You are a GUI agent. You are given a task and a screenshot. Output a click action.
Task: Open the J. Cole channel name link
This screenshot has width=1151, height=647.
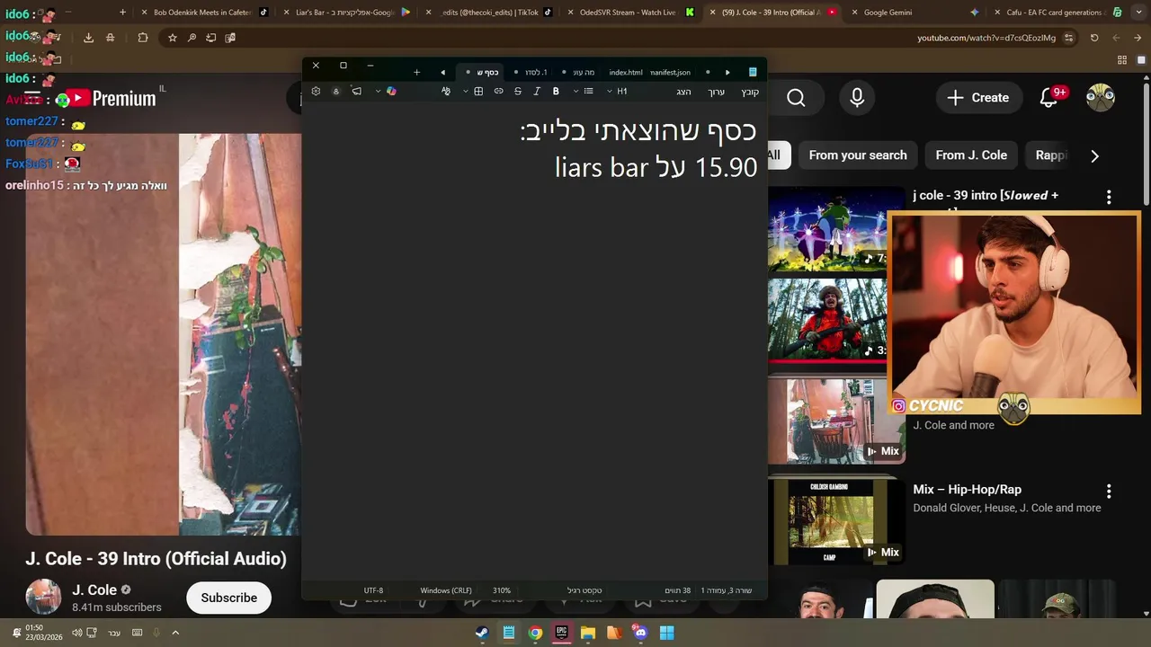pos(94,590)
